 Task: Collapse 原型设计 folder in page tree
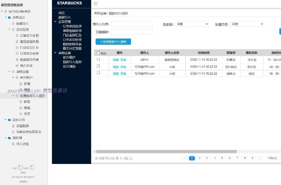pyautogui.click(x=6, y=17)
